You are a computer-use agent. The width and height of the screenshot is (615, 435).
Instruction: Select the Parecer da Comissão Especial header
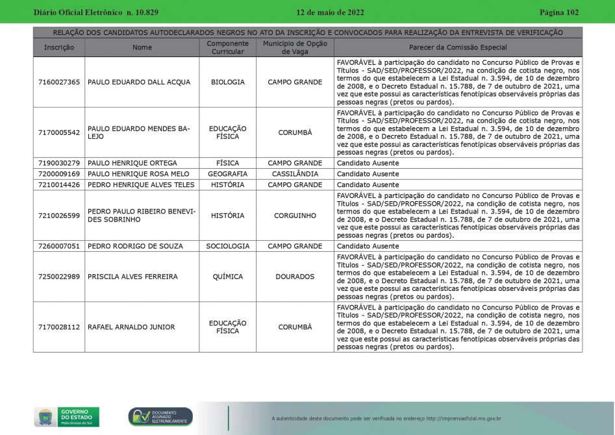[x=458, y=47]
